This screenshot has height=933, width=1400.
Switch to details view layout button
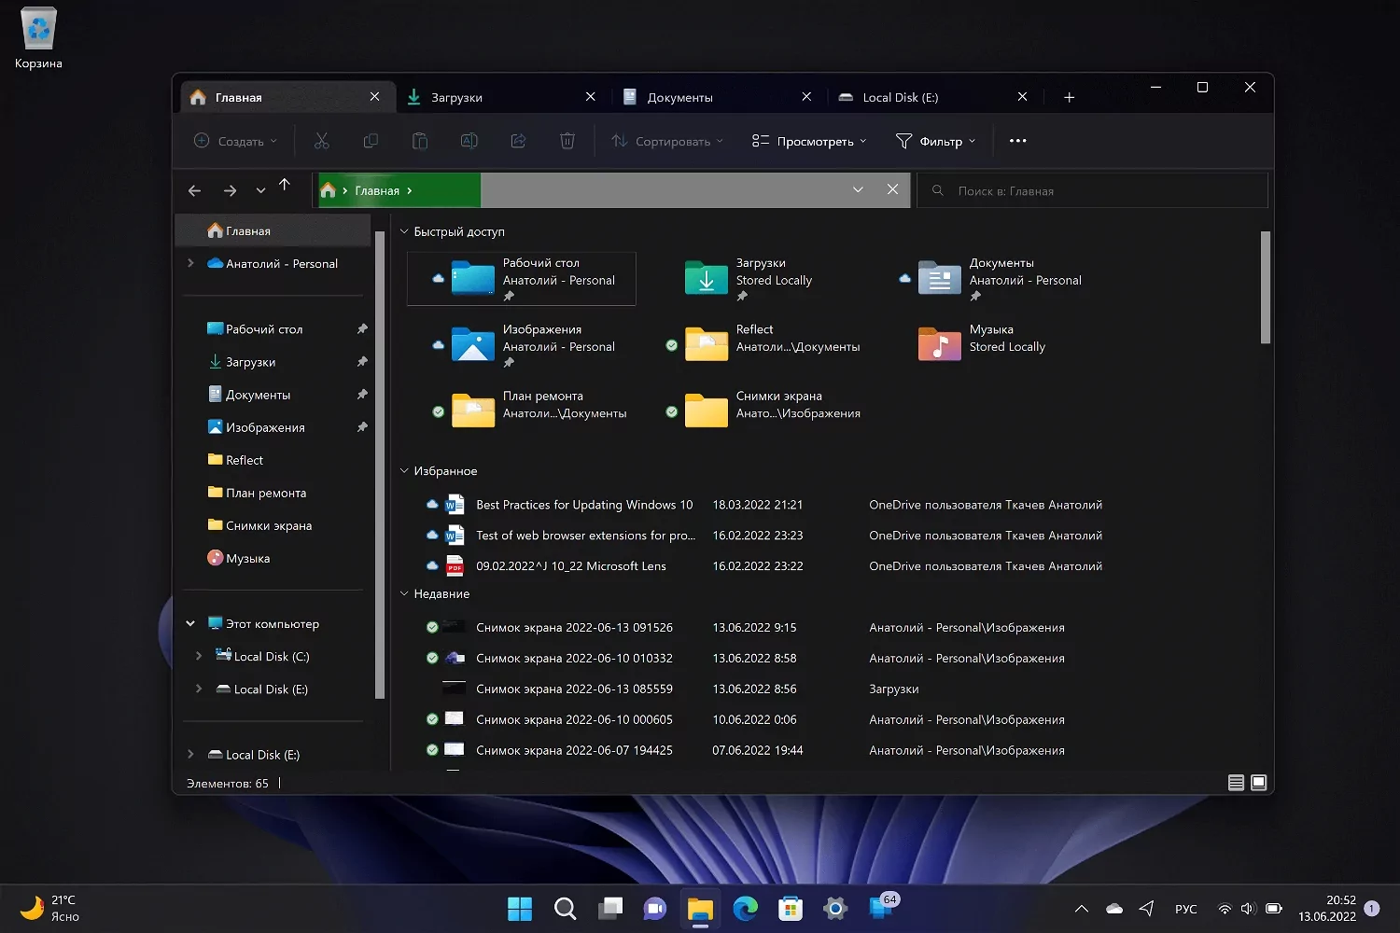[x=1236, y=783]
